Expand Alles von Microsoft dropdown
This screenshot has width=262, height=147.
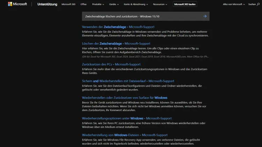point(234,4)
